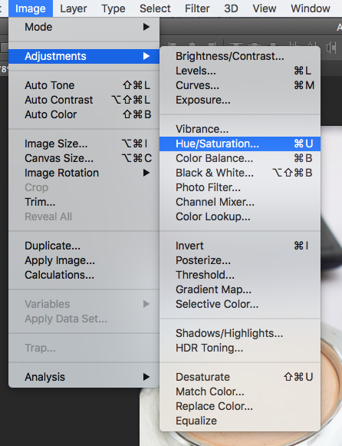
Task: Choose Hue/Saturation from Adjustments submenu
Action: coord(240,144)
